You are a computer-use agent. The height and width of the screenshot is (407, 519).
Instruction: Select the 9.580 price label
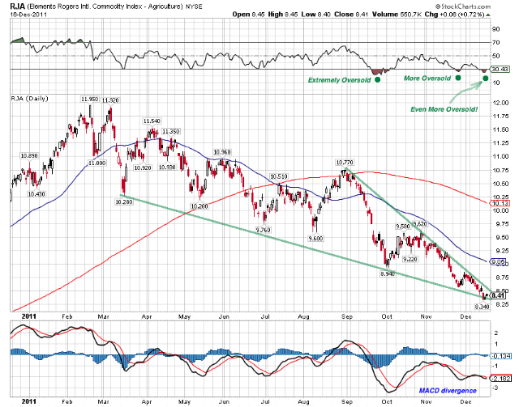click(403, 227)
